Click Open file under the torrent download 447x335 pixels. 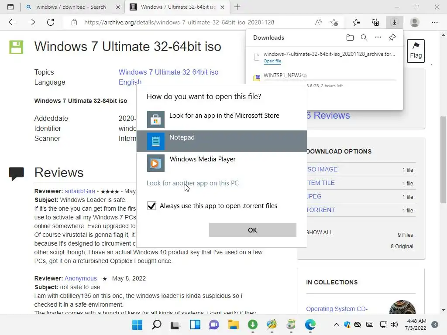(272, 61)
